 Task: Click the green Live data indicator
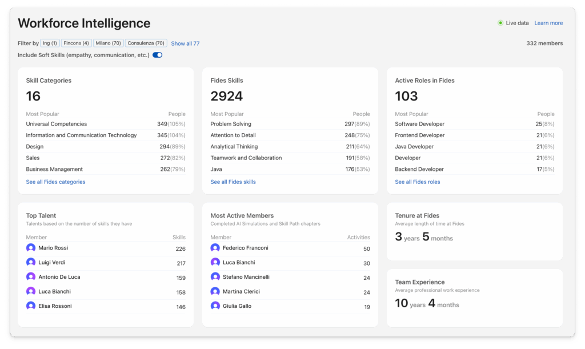(499, 23)
